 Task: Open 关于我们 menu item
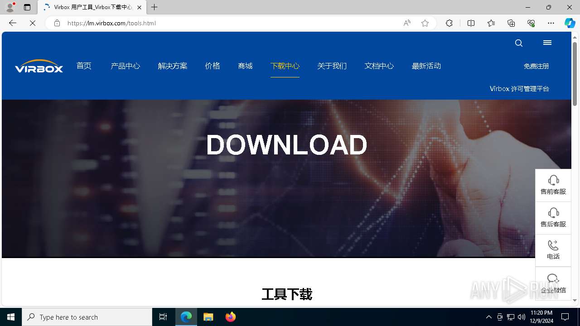332,66
